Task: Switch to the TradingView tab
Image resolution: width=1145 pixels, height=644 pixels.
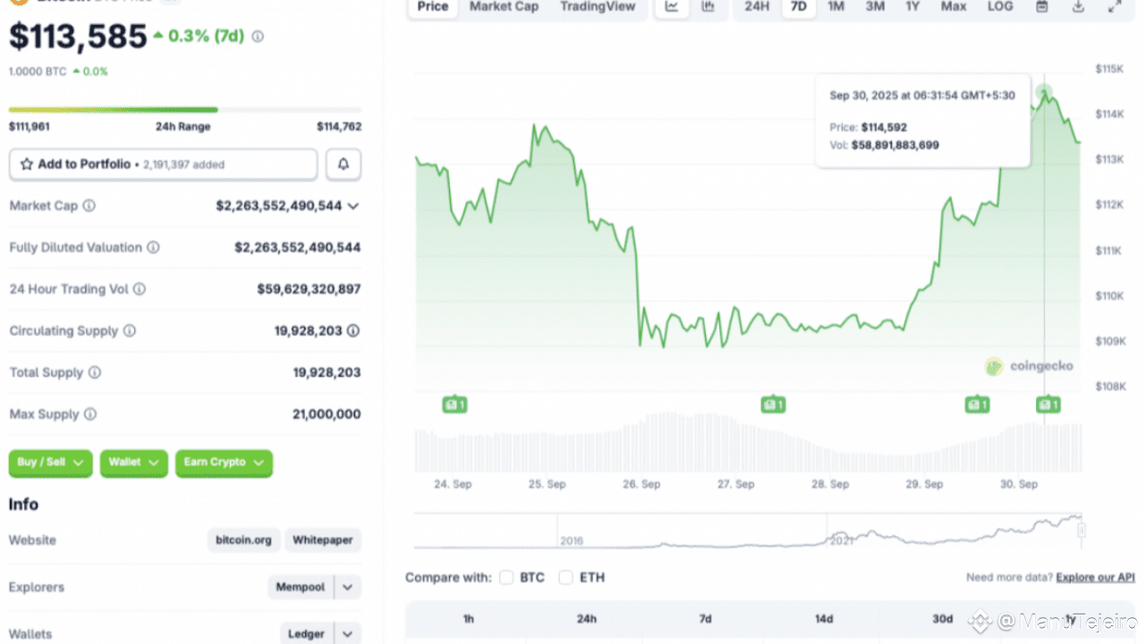Action: (598, 6)
